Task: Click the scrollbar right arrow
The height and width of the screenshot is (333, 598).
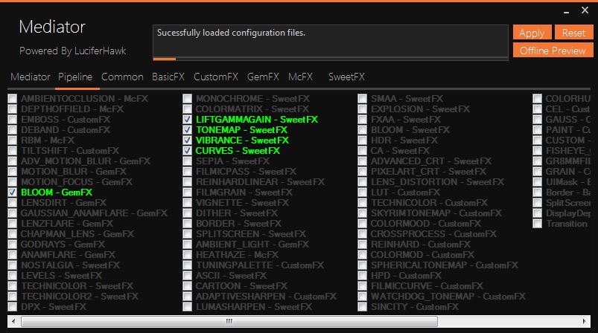Action: 585,322
